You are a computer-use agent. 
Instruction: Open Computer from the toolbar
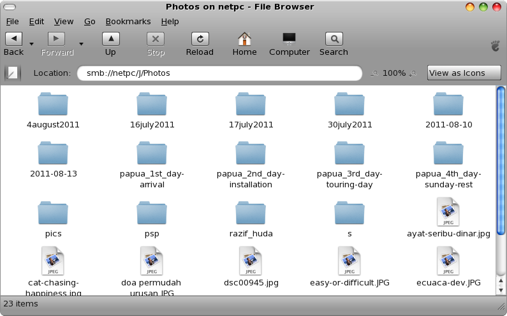pyautogui.click(x=289, y=39)
